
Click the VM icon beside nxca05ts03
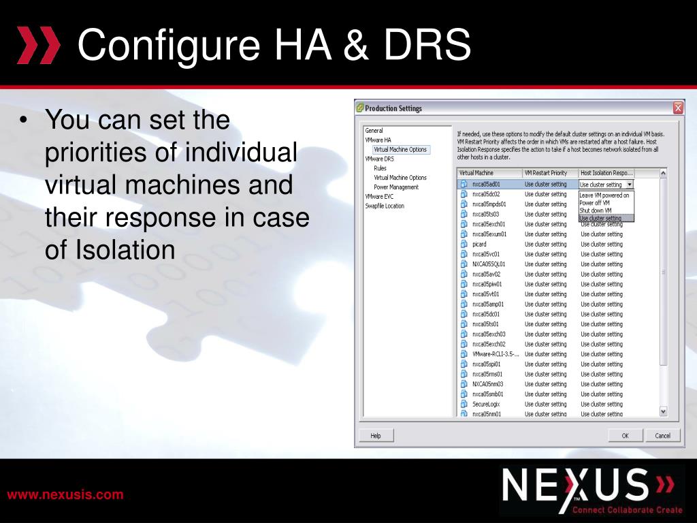pos(464,214)
